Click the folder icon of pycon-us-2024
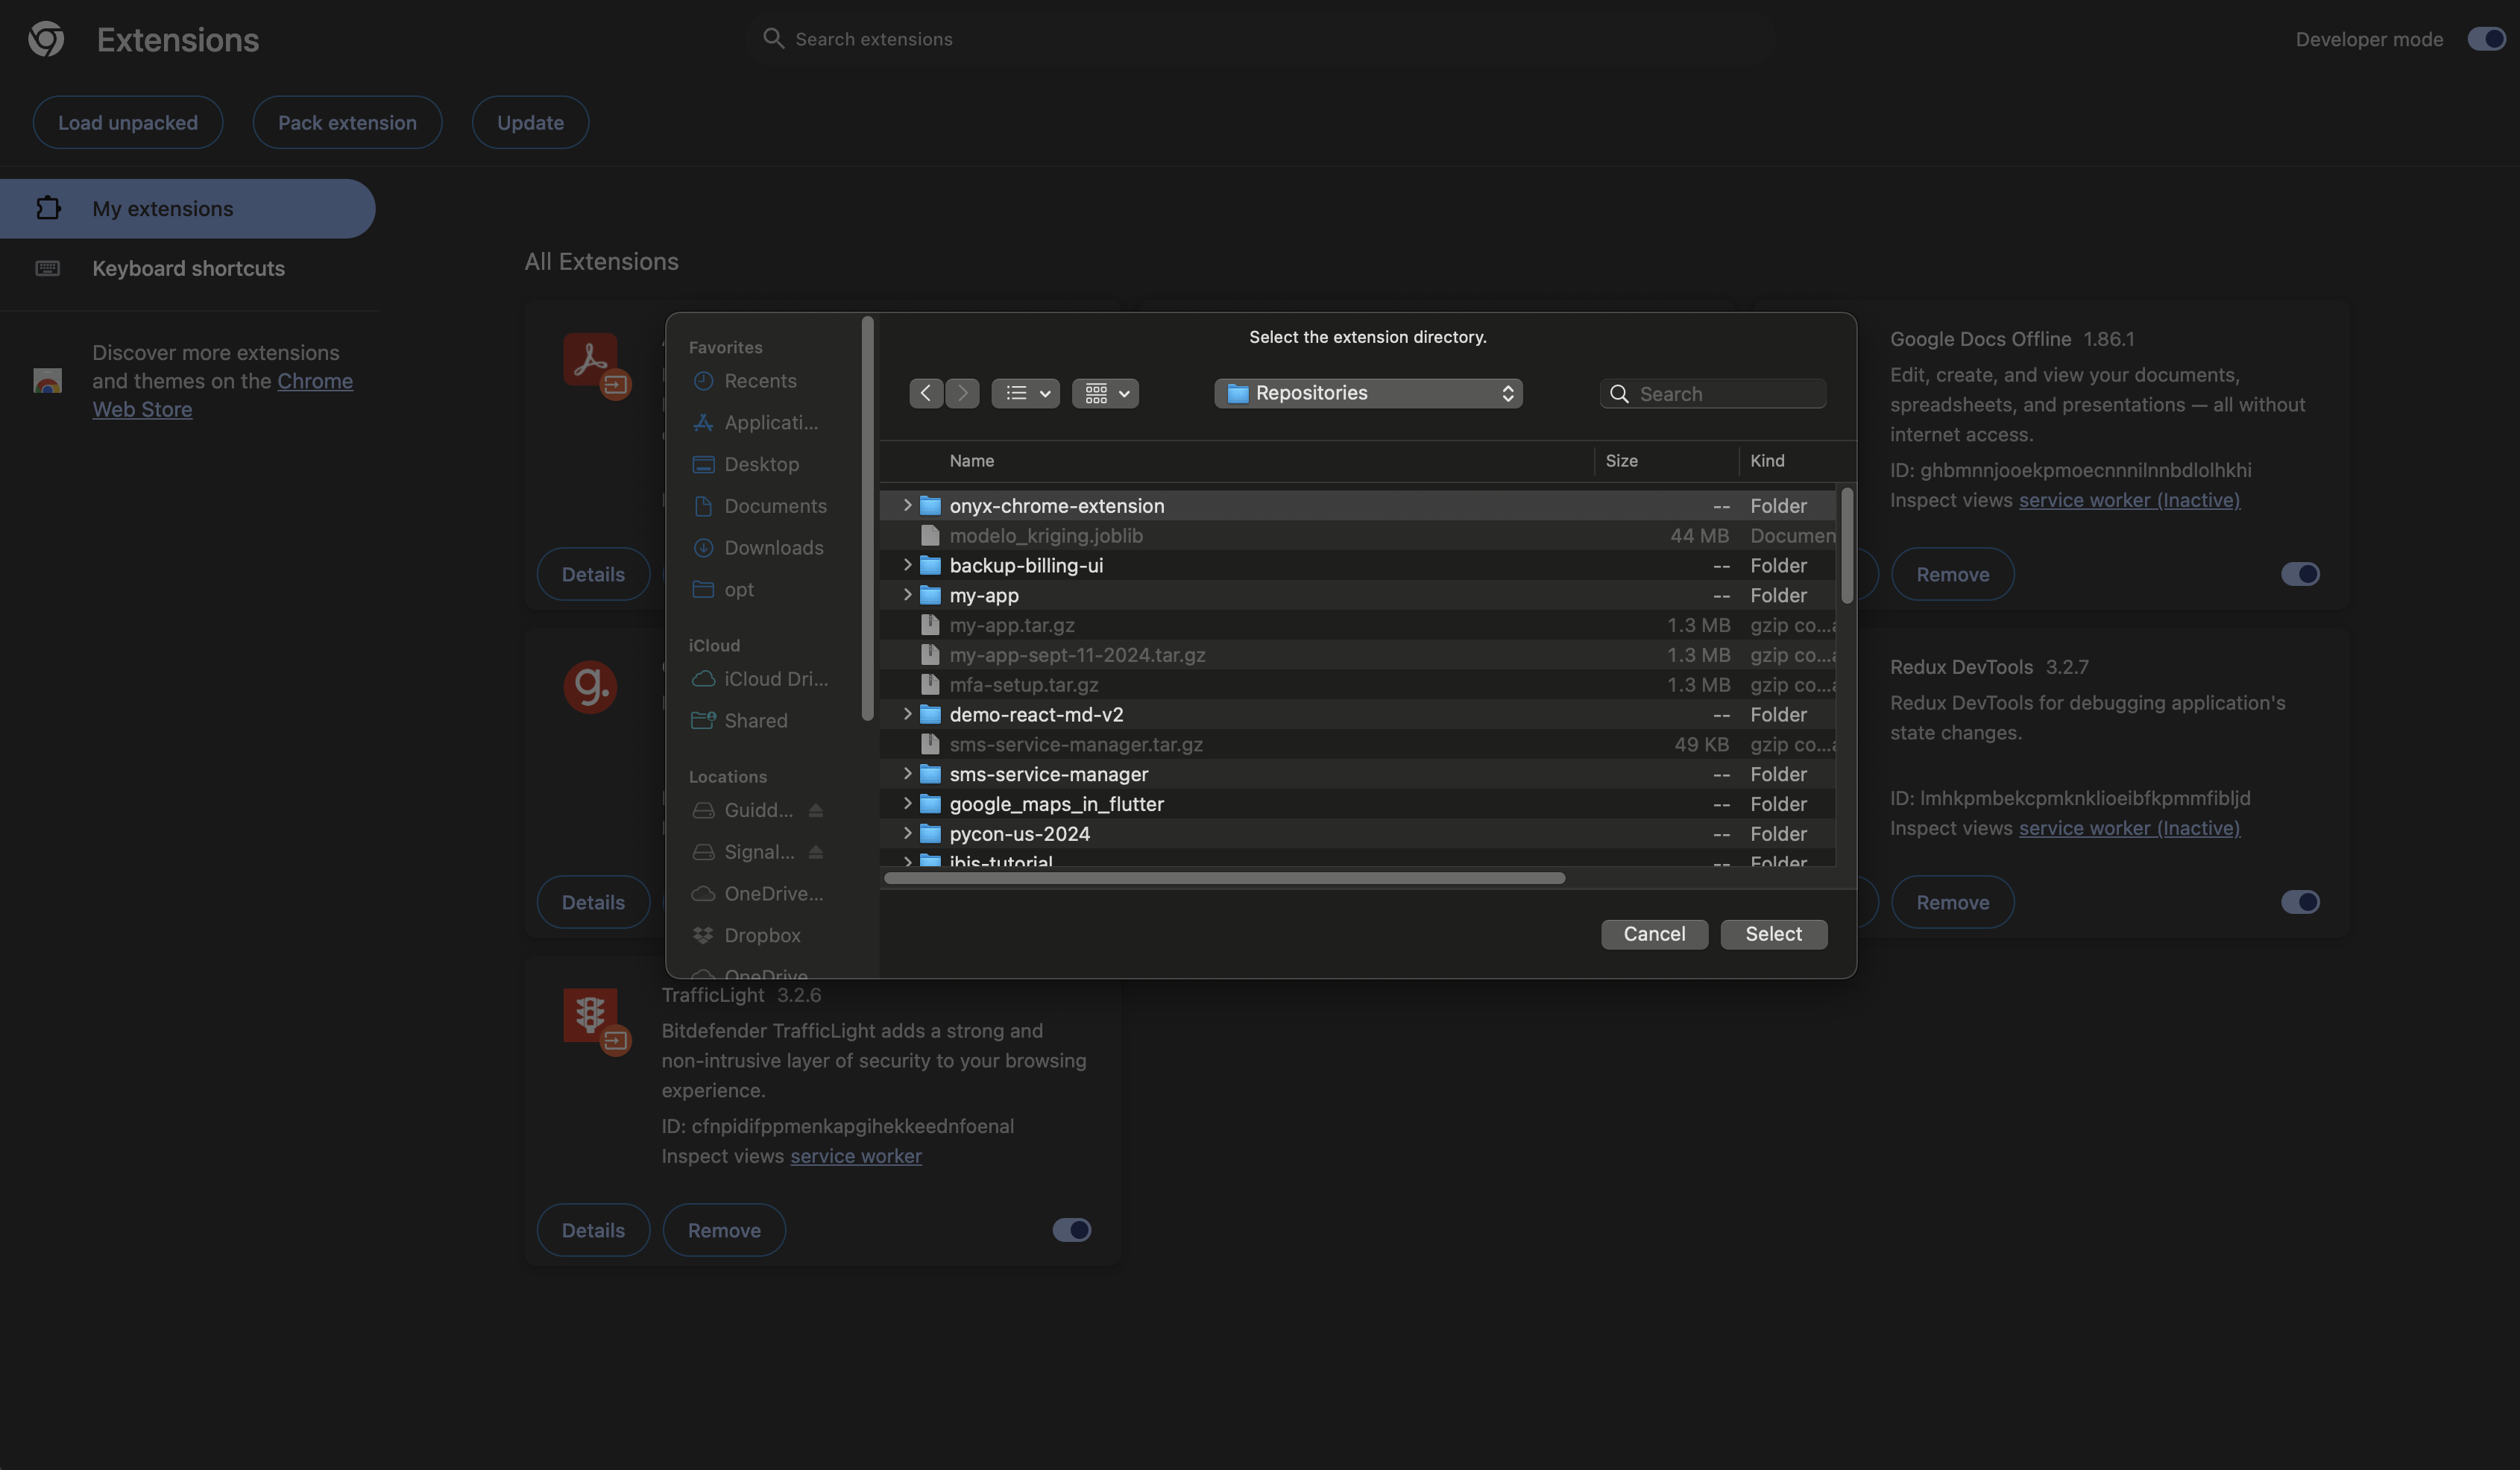2520x1470 pixels. point(930,834)
